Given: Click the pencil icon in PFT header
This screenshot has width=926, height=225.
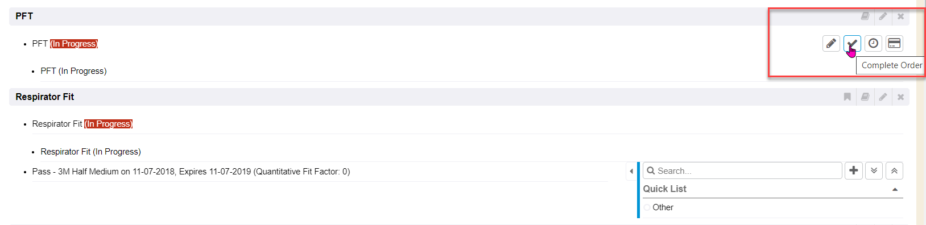Looking at the screenshot, I should coord(883,16).
